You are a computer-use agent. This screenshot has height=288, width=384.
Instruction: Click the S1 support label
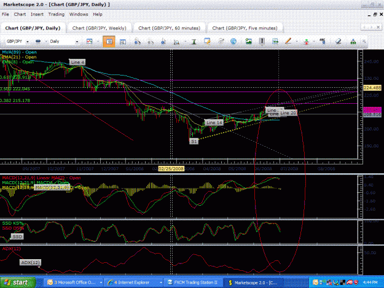(194, 141)
